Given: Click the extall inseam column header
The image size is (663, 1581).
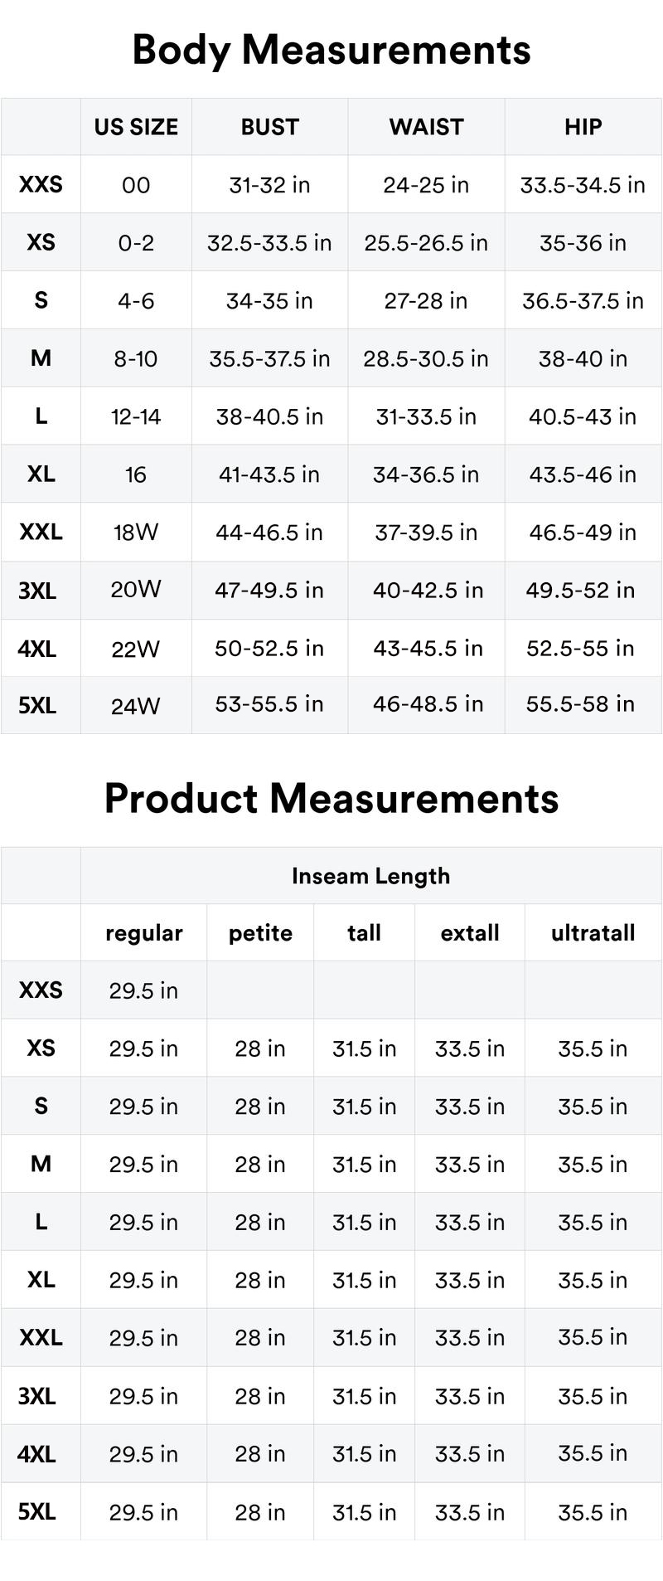Looking at the screenshot, I should click(470, 933).
